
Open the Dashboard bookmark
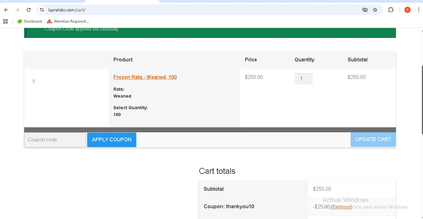coord(30,21)
